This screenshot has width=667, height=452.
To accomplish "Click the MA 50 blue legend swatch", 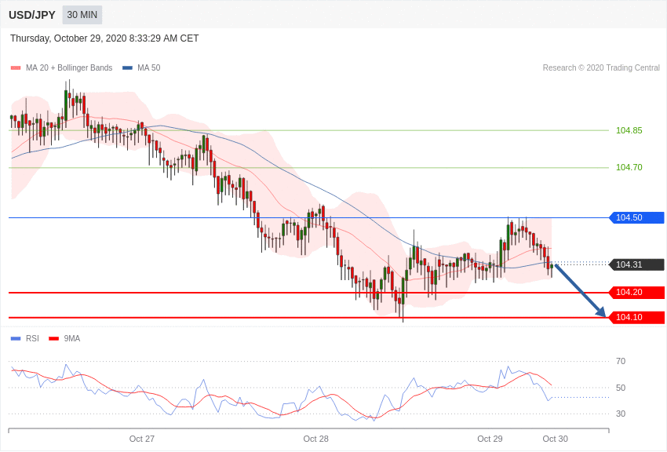I will pyautogui.click(x=127, y=68).
